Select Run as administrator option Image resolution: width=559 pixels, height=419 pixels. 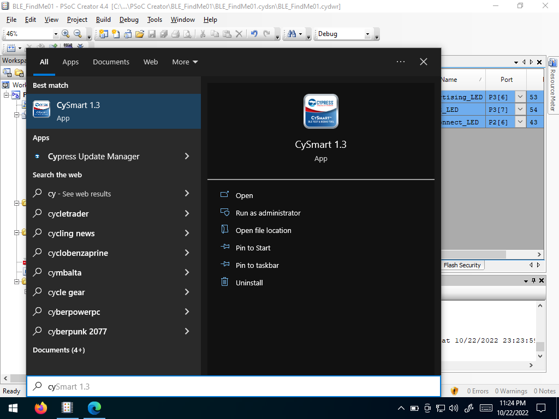[x=267, y=213]
